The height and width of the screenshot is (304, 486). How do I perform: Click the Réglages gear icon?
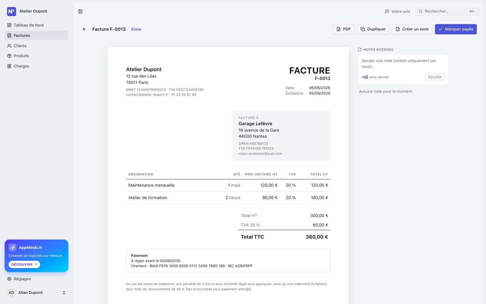click(9, 279)
